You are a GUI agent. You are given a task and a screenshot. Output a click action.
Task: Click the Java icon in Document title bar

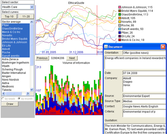tap(106, 47)
